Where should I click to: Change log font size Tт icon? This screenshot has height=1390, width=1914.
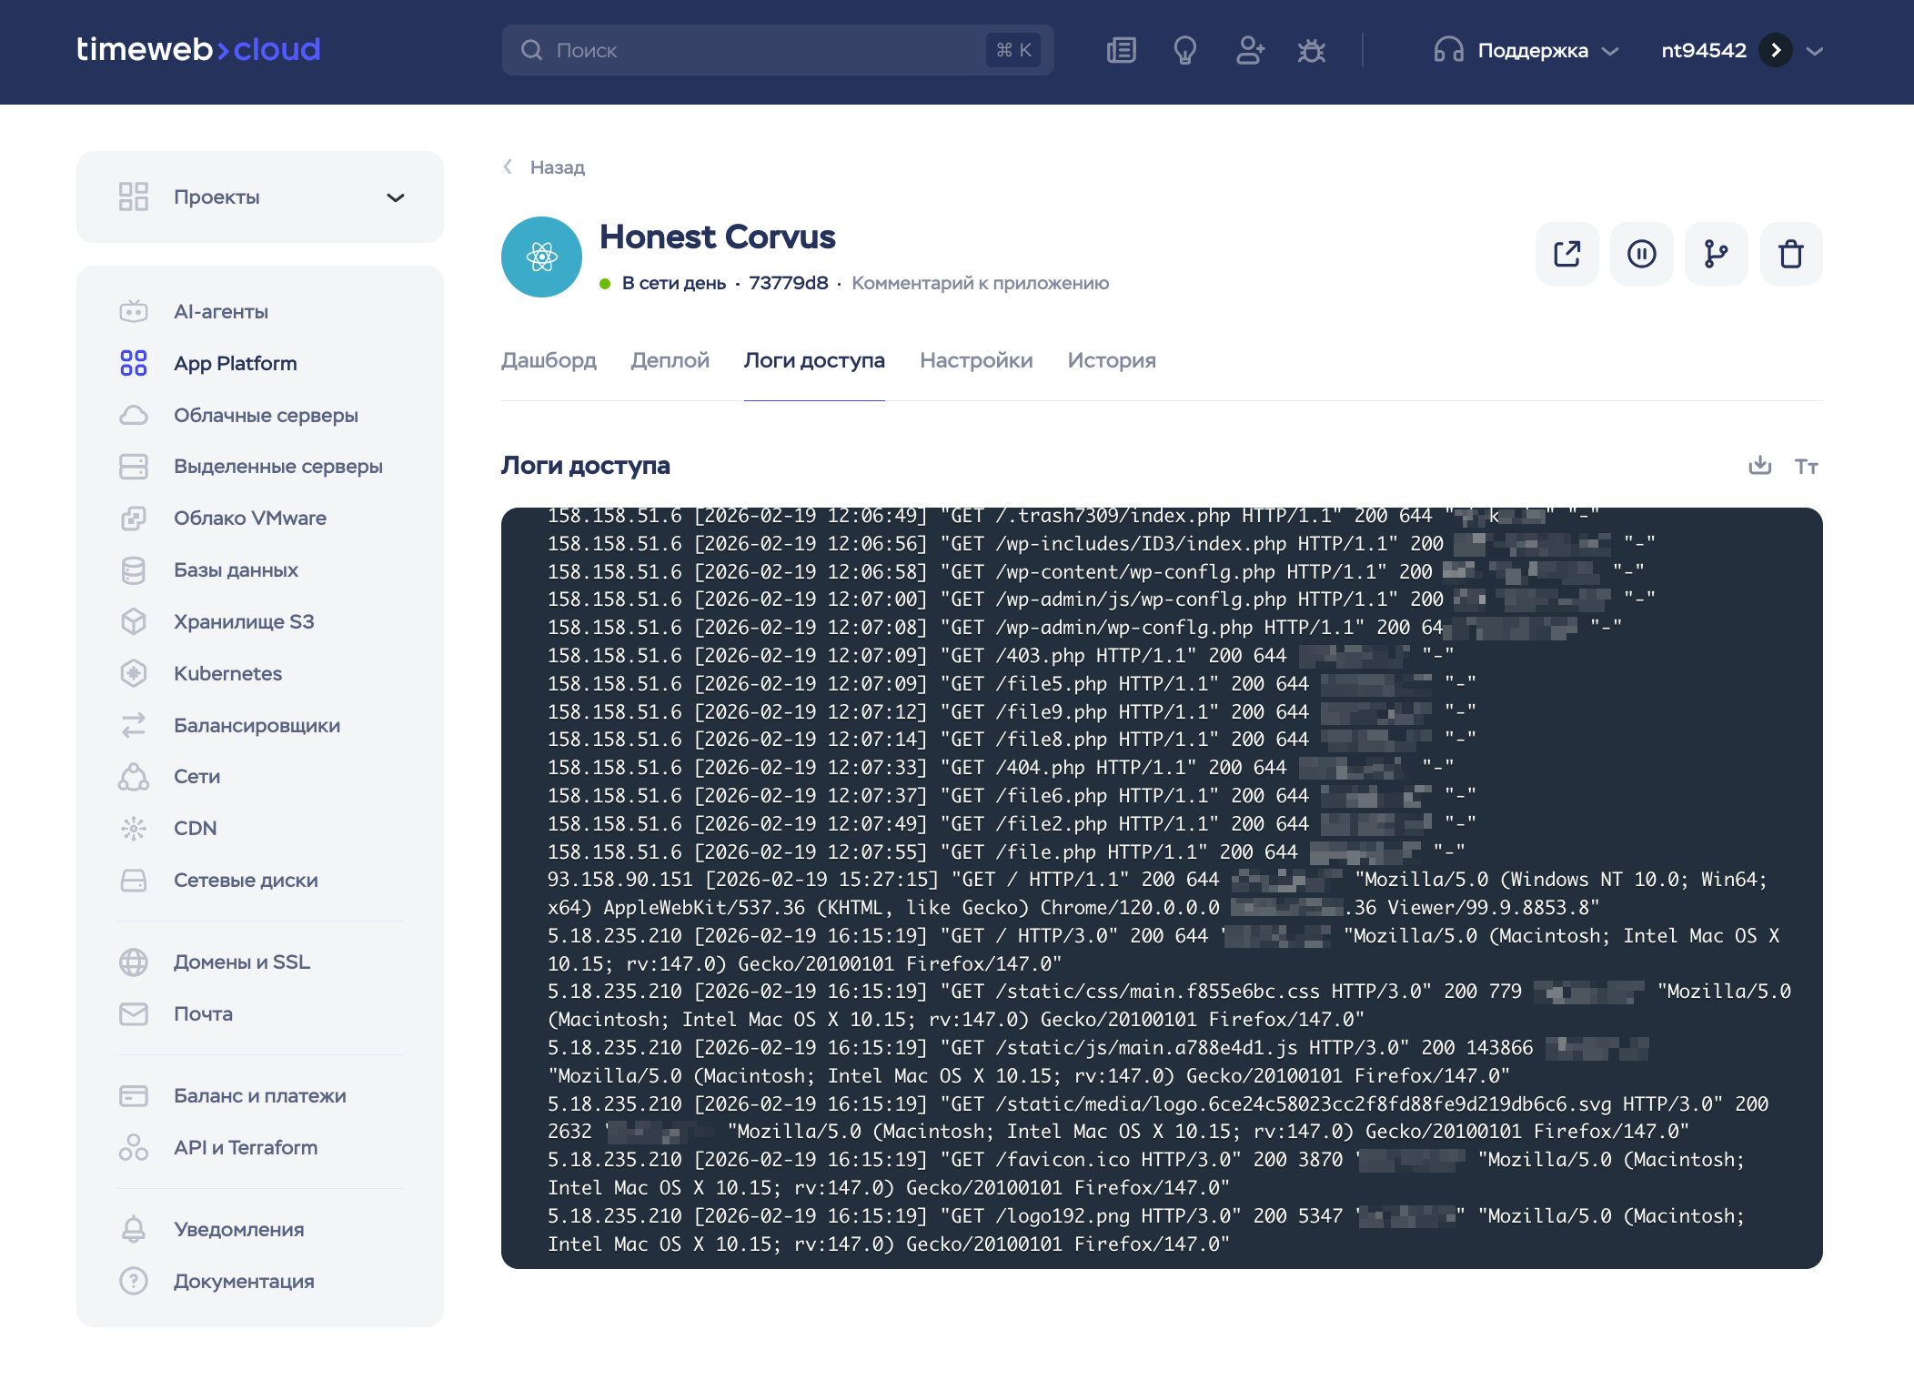point(1806,467)
